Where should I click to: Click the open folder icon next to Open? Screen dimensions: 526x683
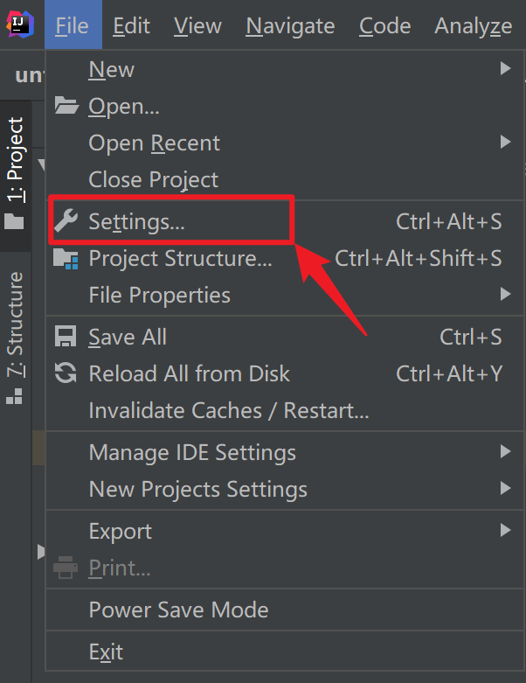click(66, 106)
